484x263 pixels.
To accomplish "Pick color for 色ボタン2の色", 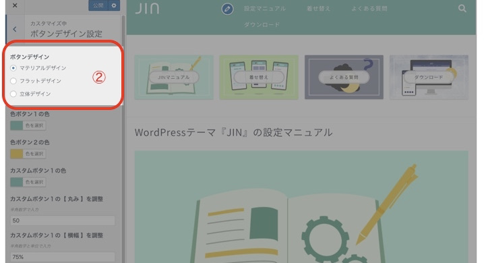I will [x=28, y=154].
